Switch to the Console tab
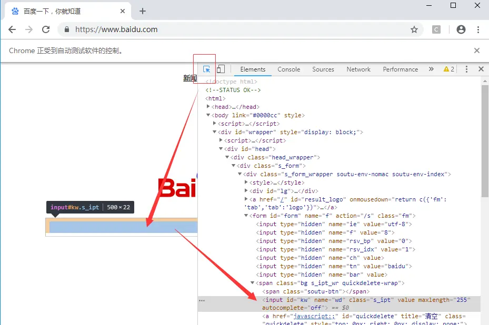The width and height of the screenshot is (489, 325). coord(289,69)
